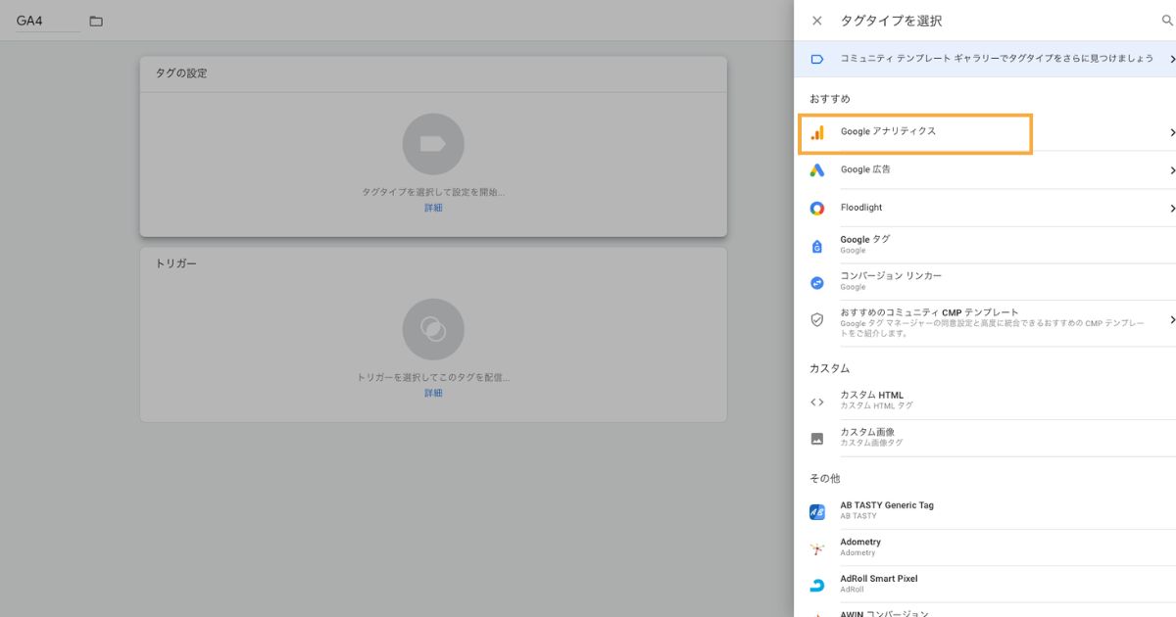Click the AdRoll logo icon
The width and height of the screenshot is (1176, 617).
[x=817, y=586]
